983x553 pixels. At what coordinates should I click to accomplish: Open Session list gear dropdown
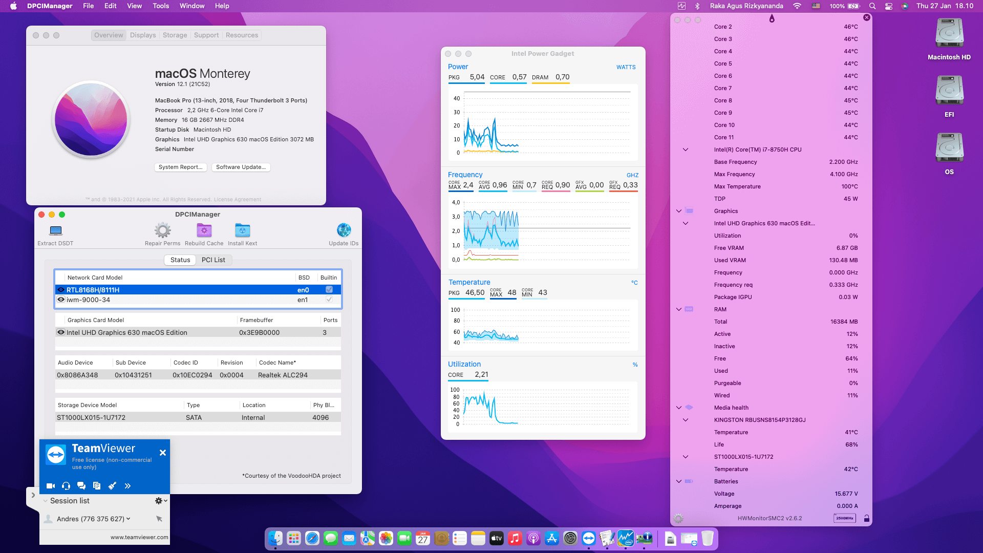pos(161,501)
